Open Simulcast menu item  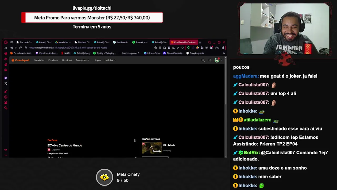pyautogui.click(x=67, y=60)
